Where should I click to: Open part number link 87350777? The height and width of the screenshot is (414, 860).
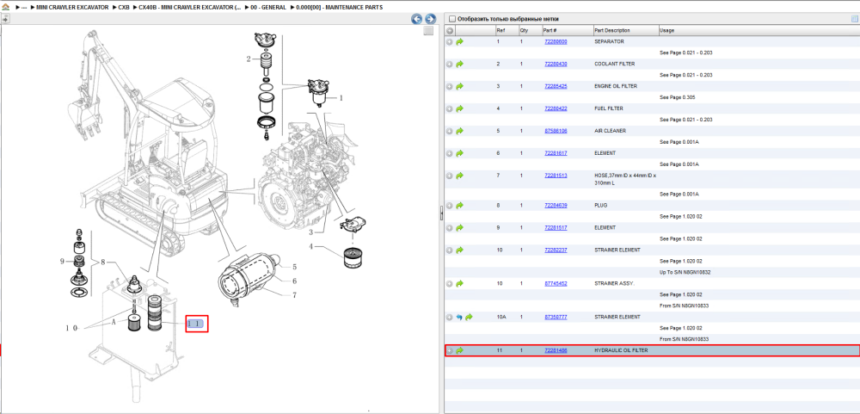tap(556, 318)
